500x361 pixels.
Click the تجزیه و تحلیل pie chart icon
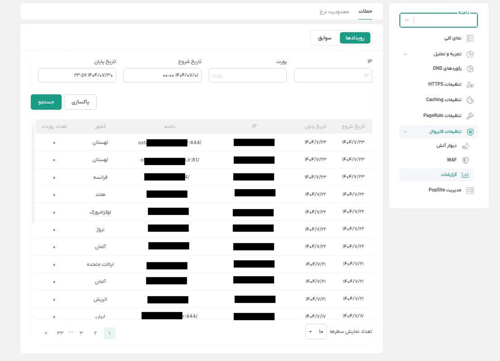(x=470, y=54)
